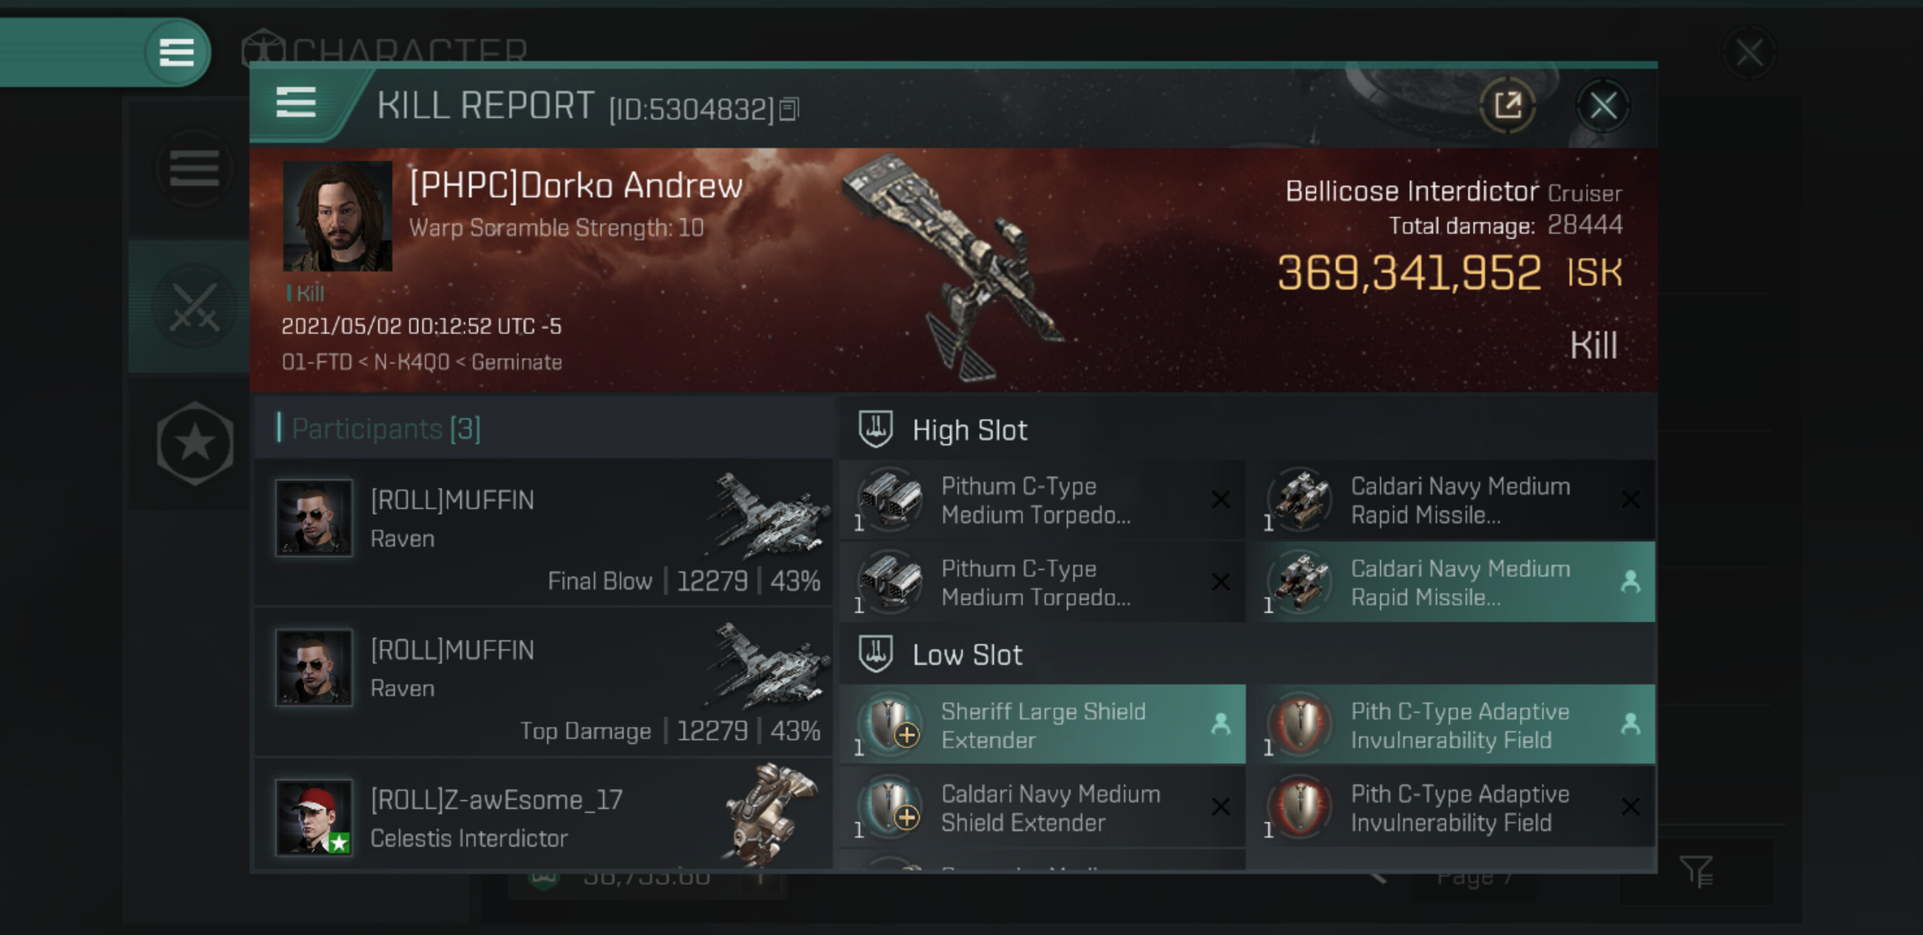This screenshot has height=935, width=1923.
Task: Open Dorko Andrew's character name
Action: coord(576,185)
